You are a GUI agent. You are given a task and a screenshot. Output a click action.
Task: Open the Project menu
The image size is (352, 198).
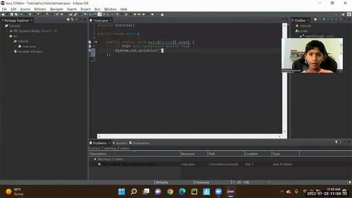pyautogui.click(x=85, y=9)
